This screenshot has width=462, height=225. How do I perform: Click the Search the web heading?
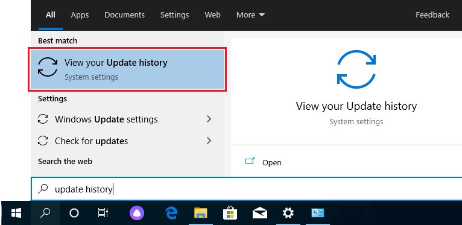pyautogui.click(x=65, y=162)
